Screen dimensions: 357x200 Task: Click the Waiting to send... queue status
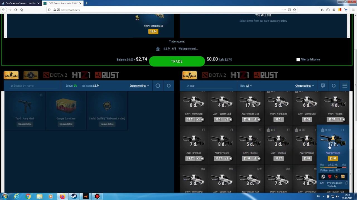pos(188,49)
